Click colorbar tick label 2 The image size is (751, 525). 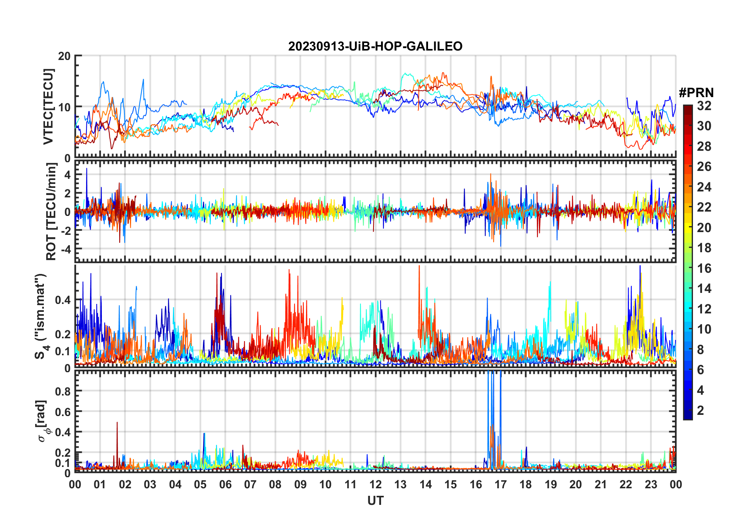[x=700, y=411]
